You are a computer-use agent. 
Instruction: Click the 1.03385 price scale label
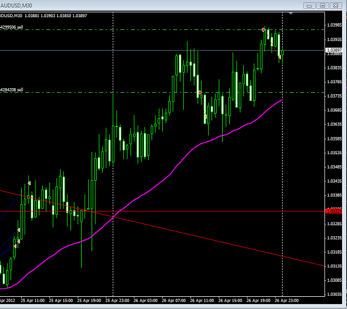[334, 195]
